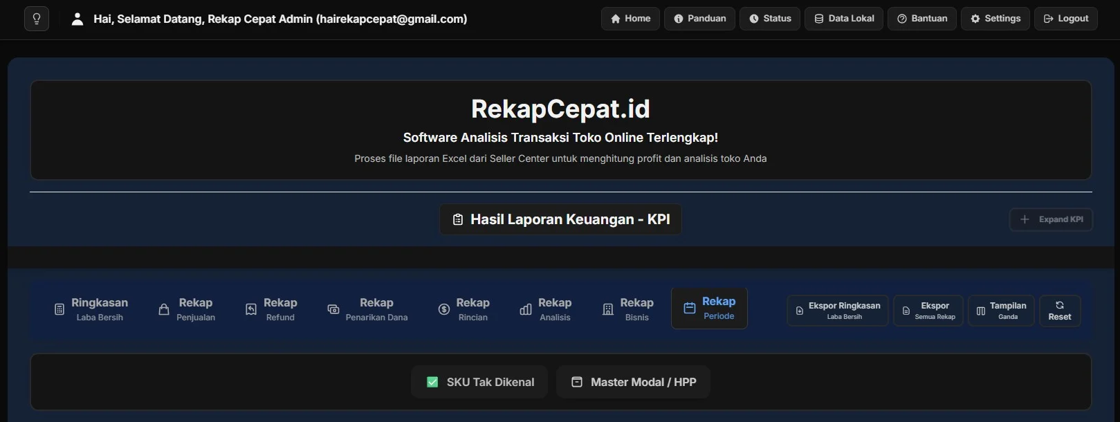
Task: Expand KPI section
Action: click(1051, 219)
